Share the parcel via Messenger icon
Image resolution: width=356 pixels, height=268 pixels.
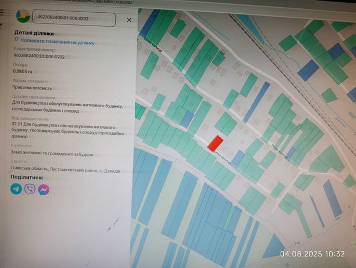pos(44,189)
